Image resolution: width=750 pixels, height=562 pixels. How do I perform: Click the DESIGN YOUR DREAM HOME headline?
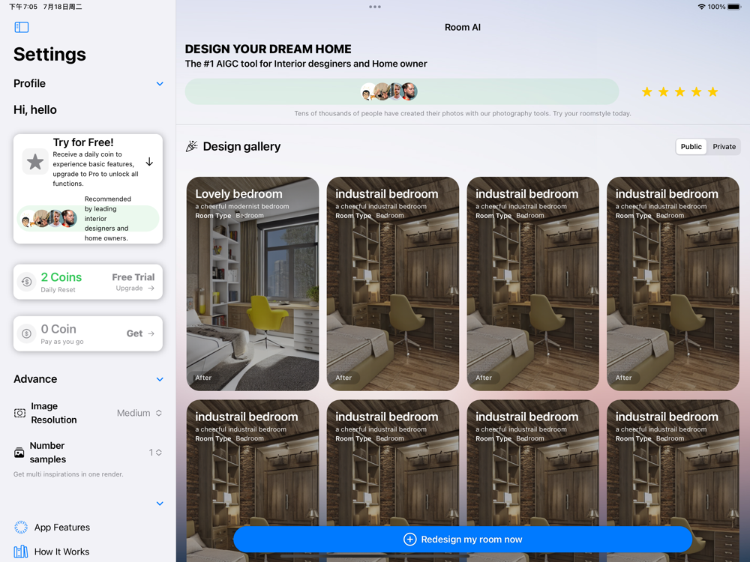[268, 49]
